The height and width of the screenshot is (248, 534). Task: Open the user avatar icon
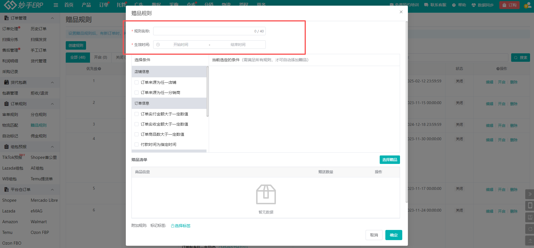tap(527, 5)
